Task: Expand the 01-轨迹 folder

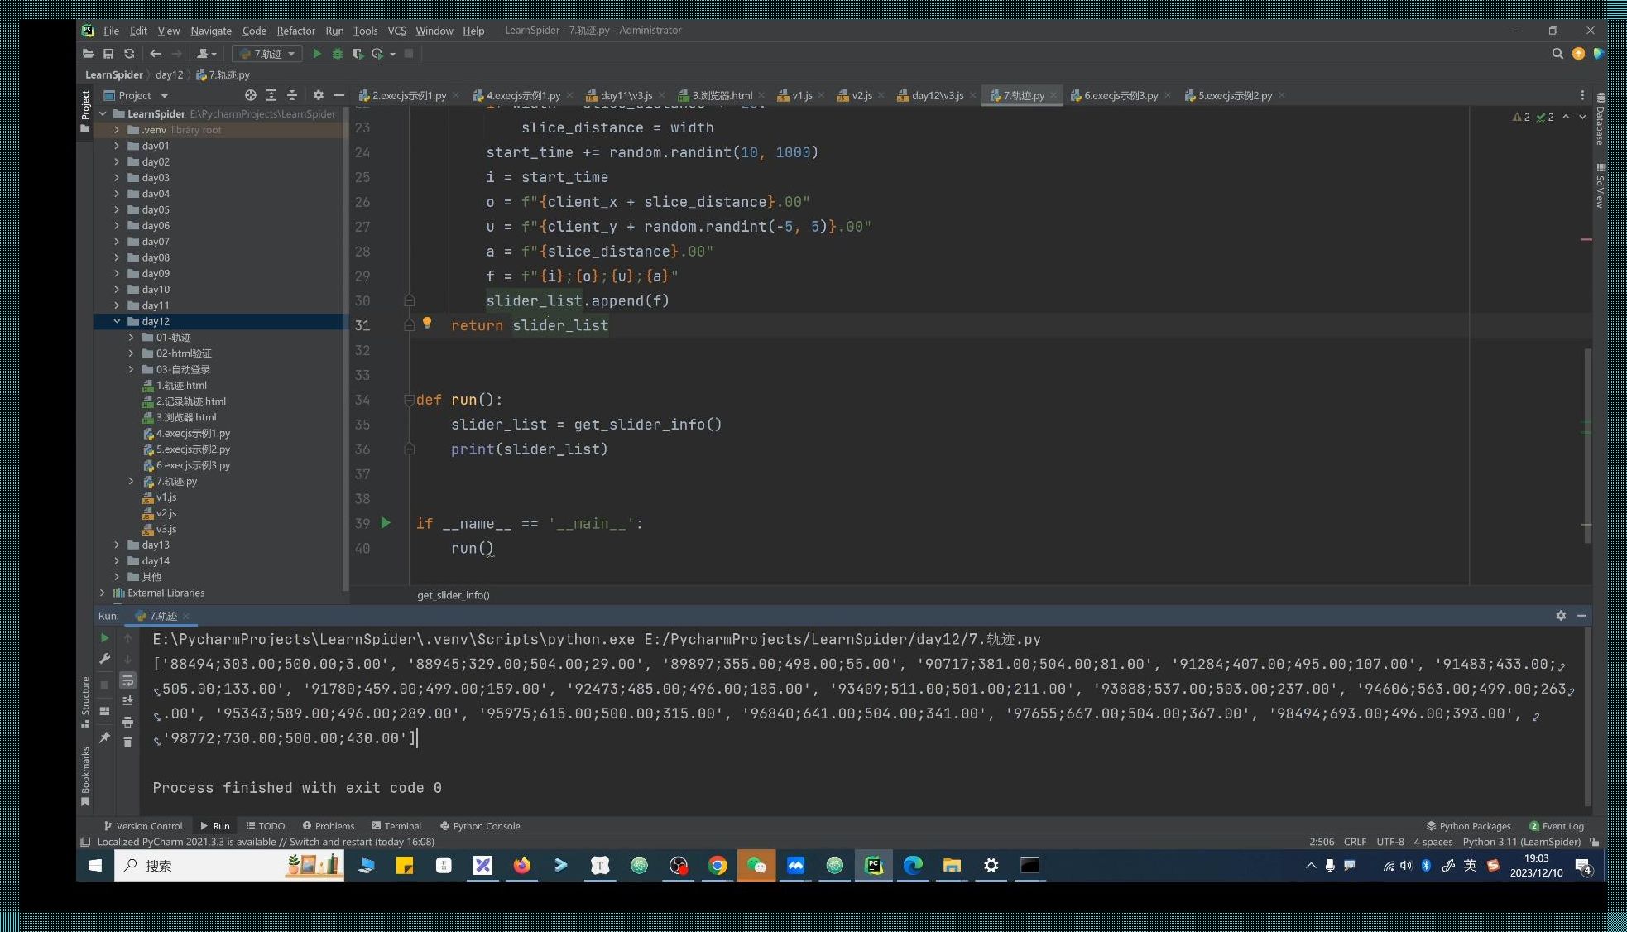Action: click(x=131, y=338)
